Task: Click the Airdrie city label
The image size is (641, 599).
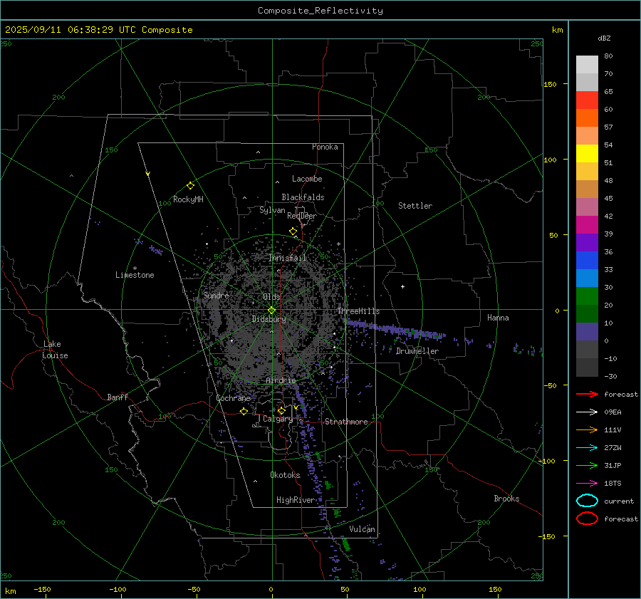Action: point(281,380)
